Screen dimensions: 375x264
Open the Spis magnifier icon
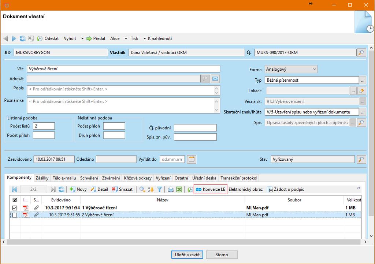(x=361, y=123)
